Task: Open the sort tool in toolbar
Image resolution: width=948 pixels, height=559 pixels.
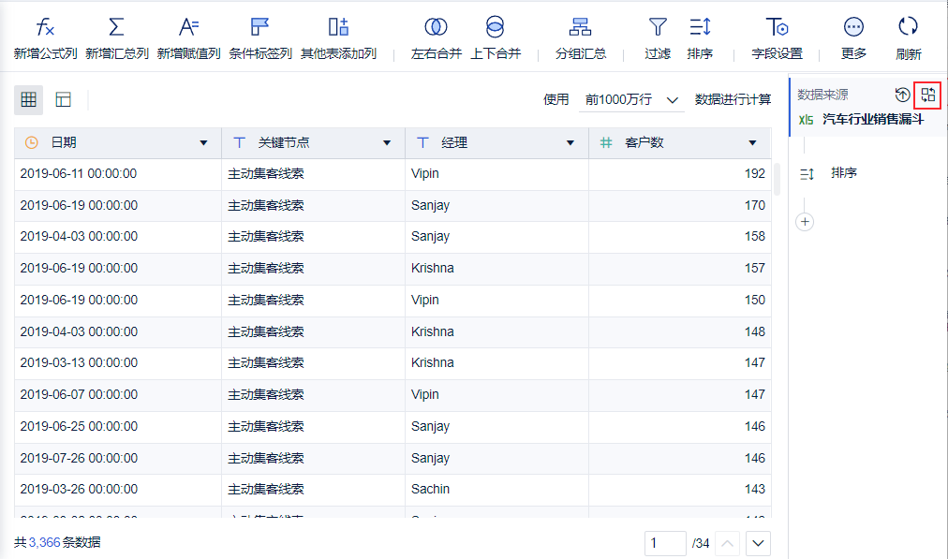Action: (x=700, y=38)
